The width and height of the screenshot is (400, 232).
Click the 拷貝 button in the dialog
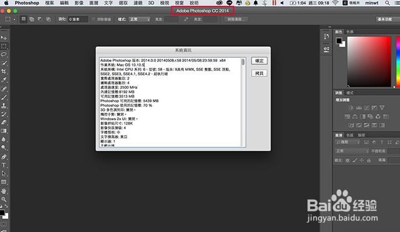coord(259,74)
